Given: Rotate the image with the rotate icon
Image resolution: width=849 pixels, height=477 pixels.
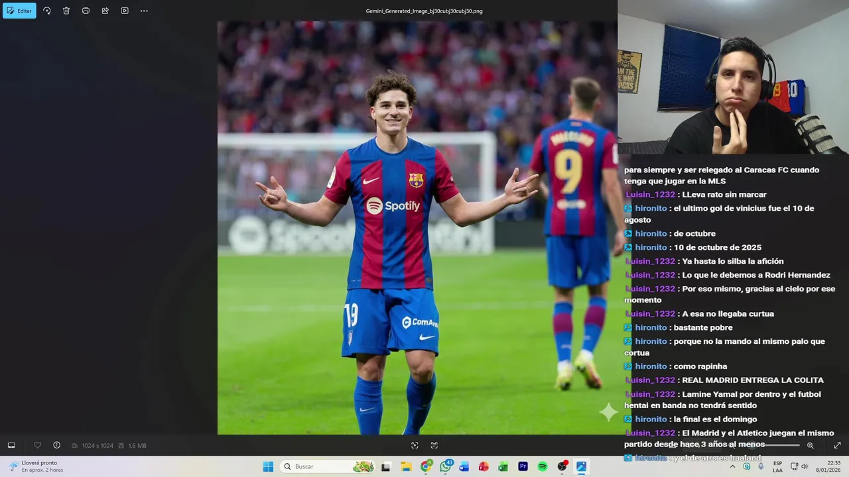Looking at the screenshot, I should [x=46, y=11].
